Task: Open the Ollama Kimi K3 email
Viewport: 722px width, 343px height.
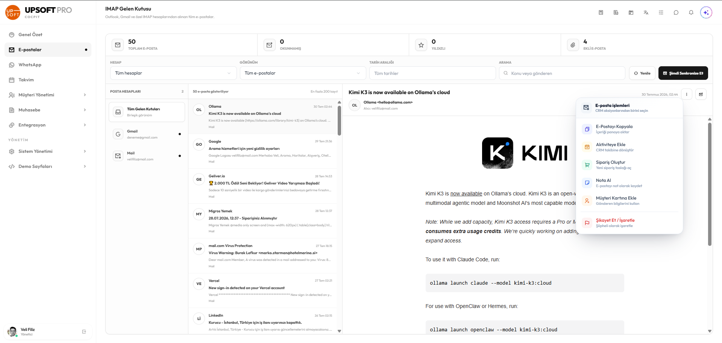Action: (x=263, y=117)
